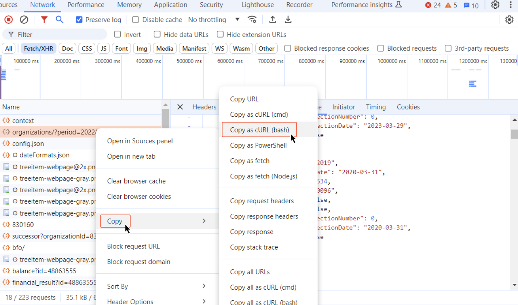Image resolution: width=518 pixels, height=305 pixels.
Task: Open the No throttling dropdown
Action: pyautogui.click(x=214, y=20)
